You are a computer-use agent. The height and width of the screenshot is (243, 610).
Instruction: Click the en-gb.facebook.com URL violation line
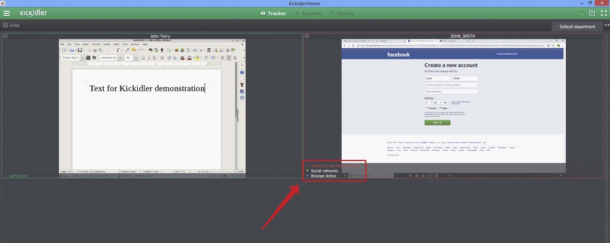point(335,166)
